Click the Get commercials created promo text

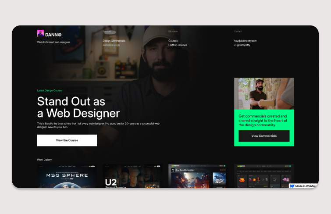[263, 121]
